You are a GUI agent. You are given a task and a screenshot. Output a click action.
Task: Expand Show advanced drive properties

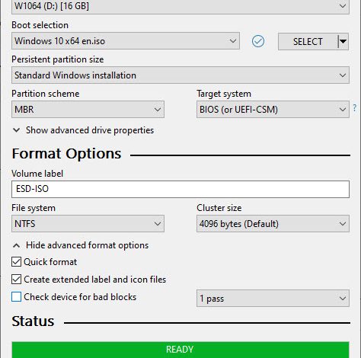tap(90, 130)
